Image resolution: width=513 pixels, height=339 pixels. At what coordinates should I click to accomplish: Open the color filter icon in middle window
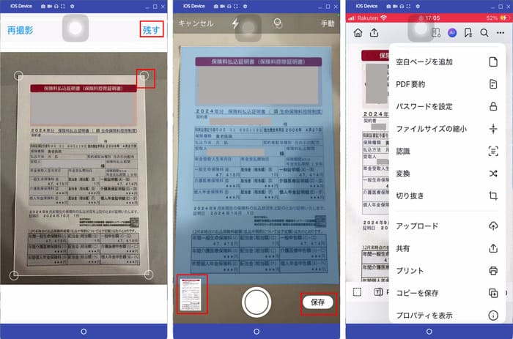pos(278,23)
